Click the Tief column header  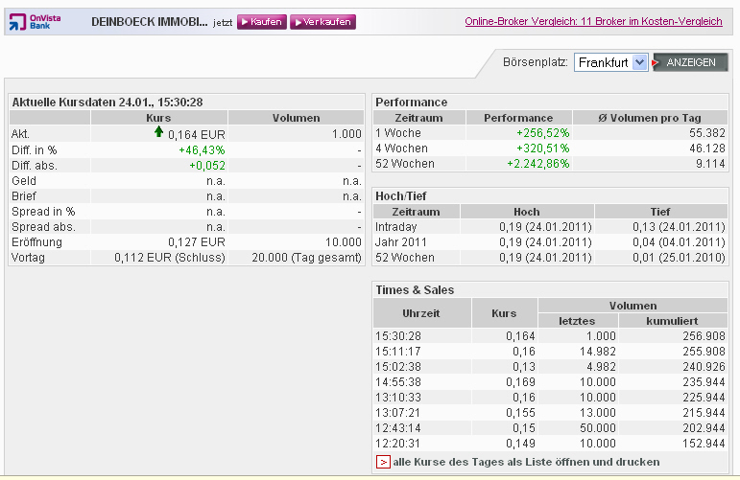(660, 212)
